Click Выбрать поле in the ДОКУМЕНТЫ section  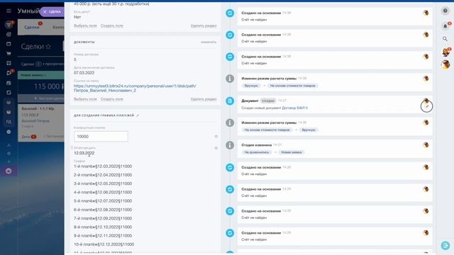(x=85, y=99)
